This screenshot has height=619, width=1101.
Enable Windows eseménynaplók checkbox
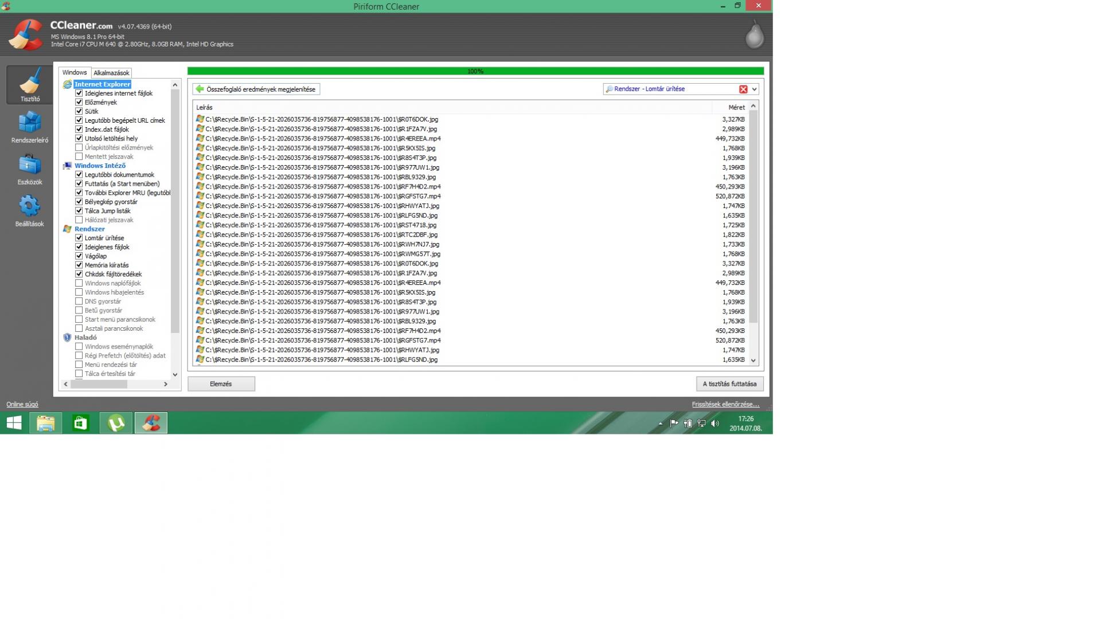coord(79,346)
